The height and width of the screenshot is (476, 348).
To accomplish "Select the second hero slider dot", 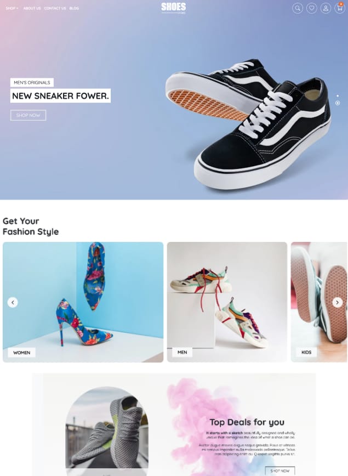I will 338,103.
